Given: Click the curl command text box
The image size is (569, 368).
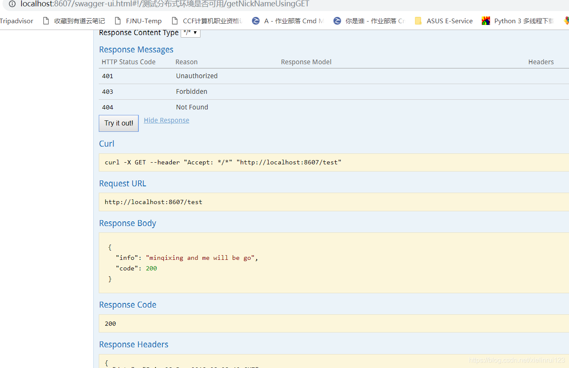Looking at the screenshot, I should [x=334, y=162].
